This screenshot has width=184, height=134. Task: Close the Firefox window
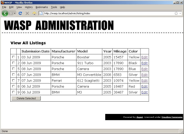pos(181,3)
